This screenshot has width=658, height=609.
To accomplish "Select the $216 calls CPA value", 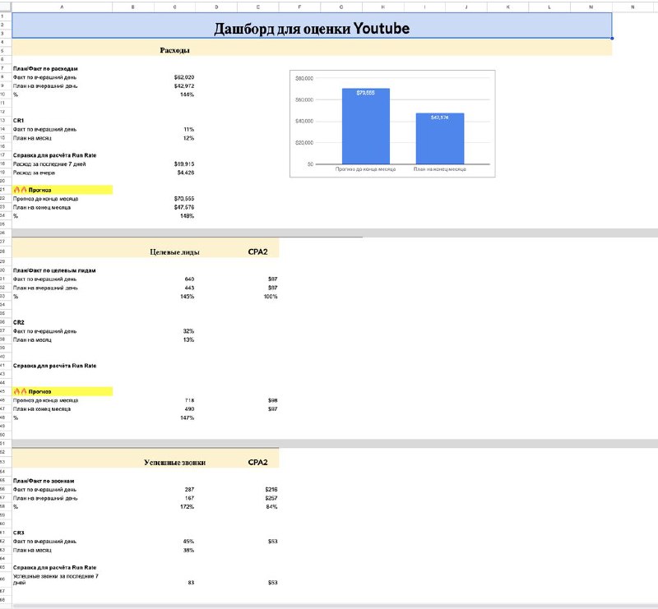I will point(271,490).
